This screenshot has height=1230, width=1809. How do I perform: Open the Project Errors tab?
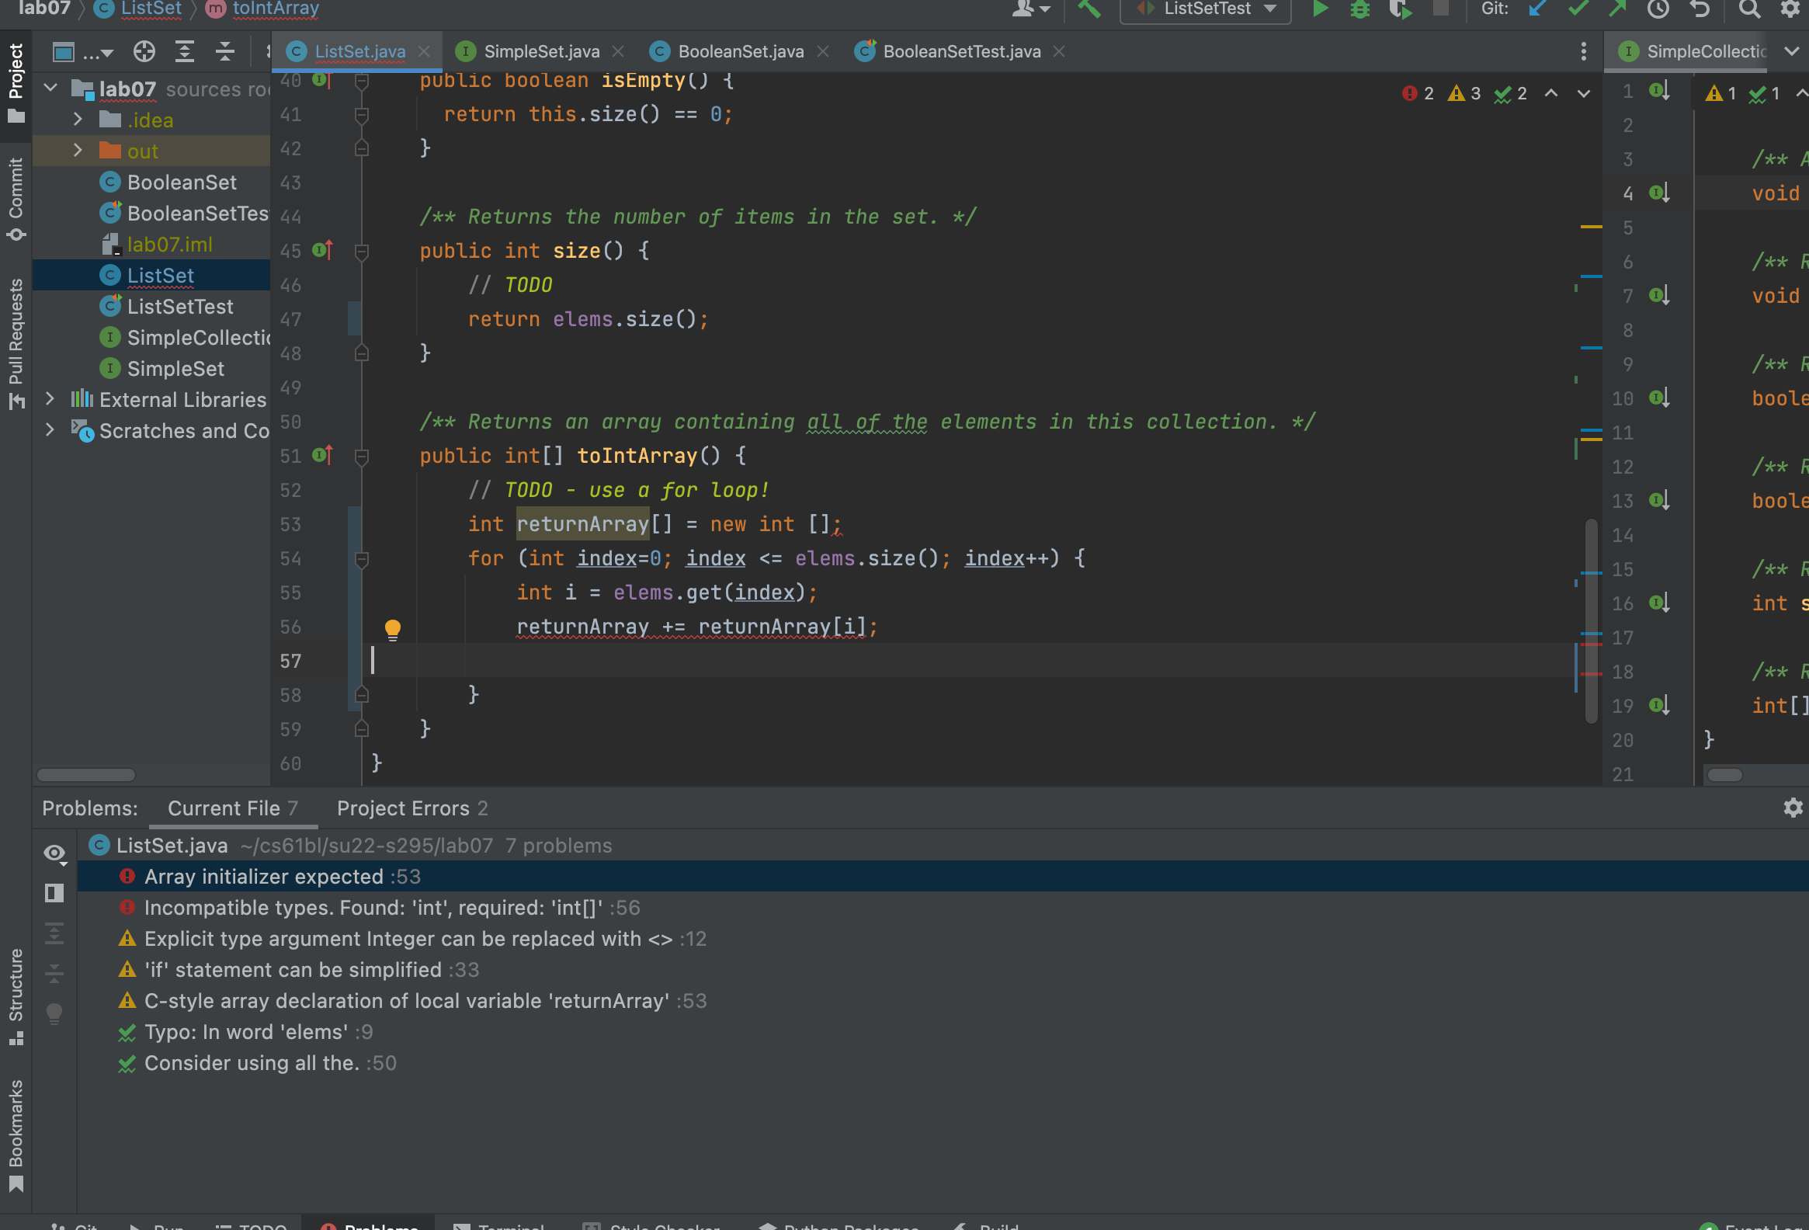pos(411,808)
